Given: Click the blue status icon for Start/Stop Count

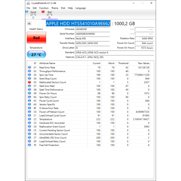Looking at the screenshot, I should point(29,79).
